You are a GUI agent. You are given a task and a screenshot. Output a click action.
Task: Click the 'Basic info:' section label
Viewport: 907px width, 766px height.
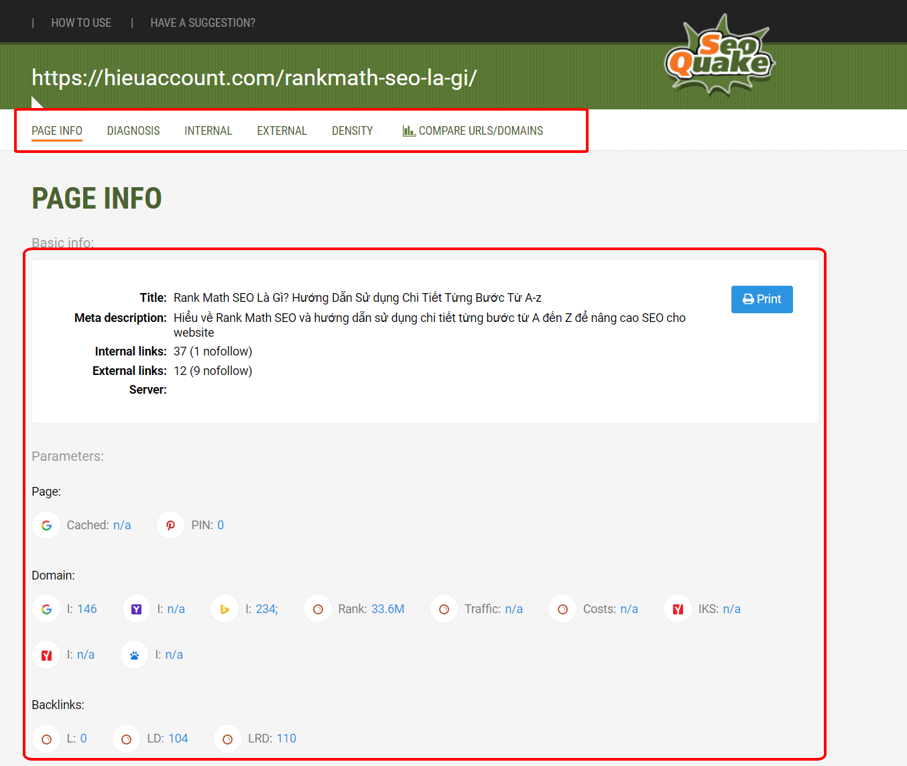click(63, 243)
